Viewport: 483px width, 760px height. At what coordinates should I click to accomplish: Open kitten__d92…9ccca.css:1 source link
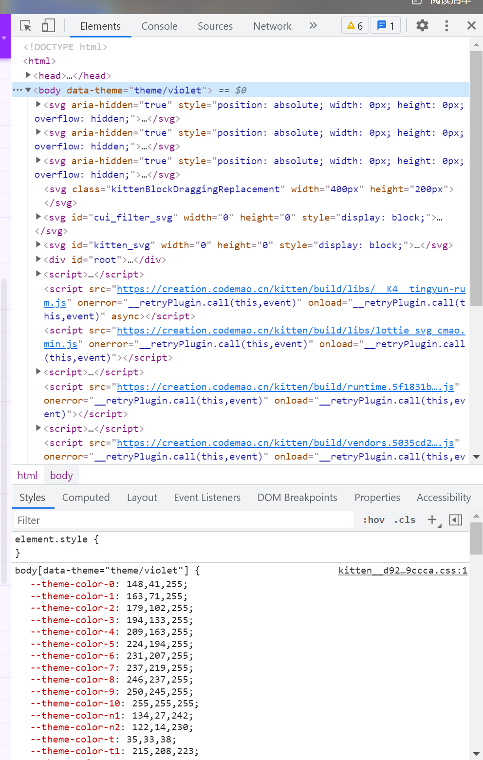point(403,571)
